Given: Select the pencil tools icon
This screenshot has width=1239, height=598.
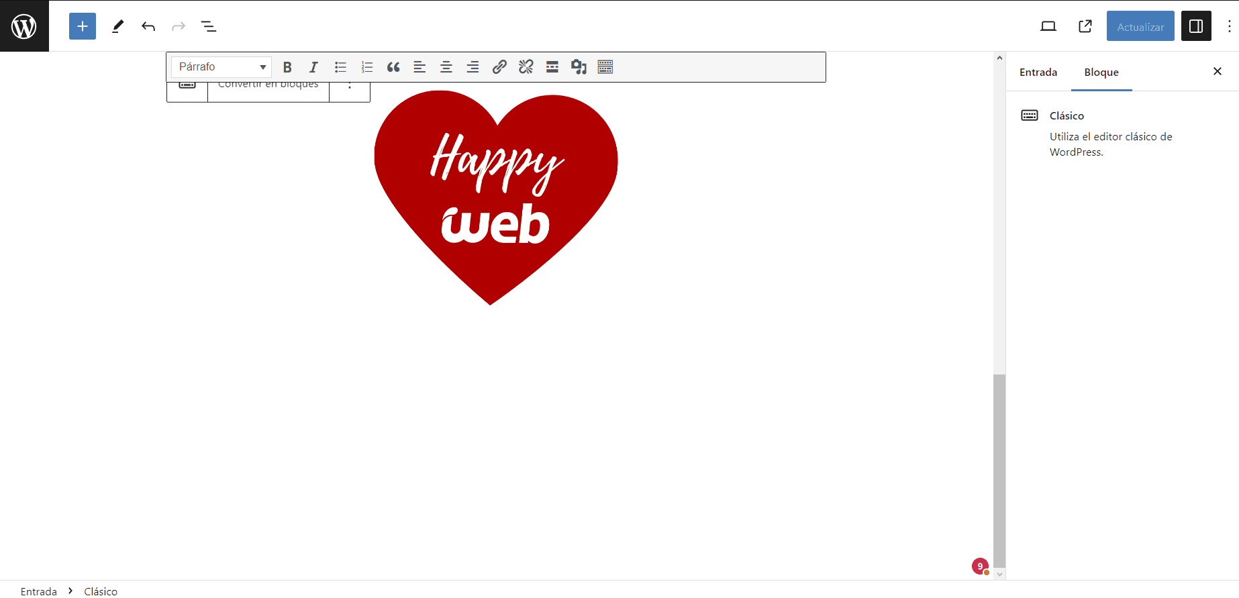Looking at the screenshot, I should 117,26.
